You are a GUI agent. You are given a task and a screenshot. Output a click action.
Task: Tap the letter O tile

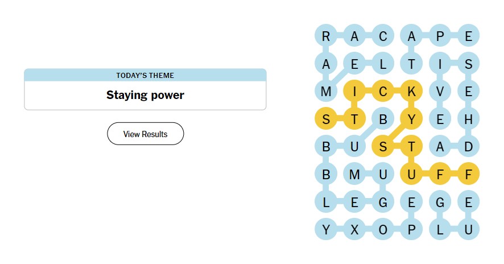click(382, 230)
